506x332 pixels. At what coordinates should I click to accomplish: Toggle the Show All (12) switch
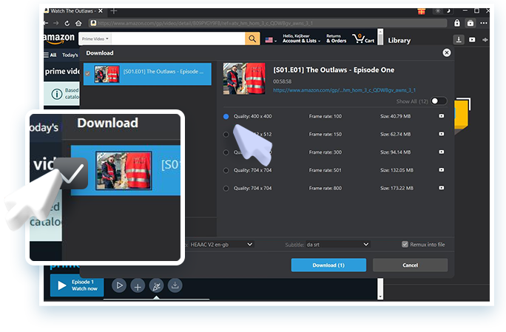click(x=439, y=101)
